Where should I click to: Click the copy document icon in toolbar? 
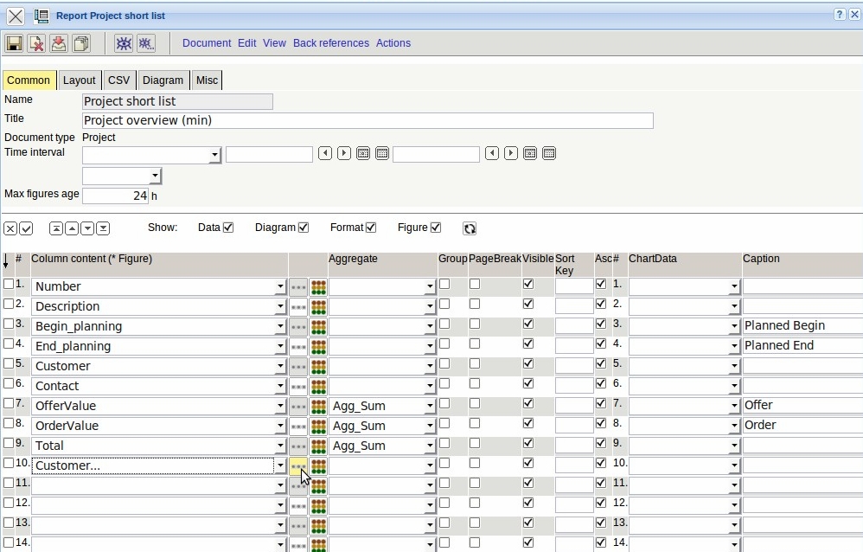[81, 43]
